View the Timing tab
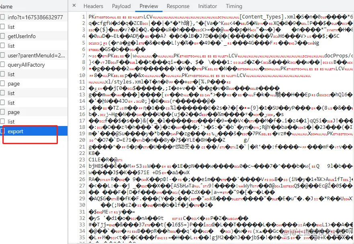Screen dimensions: 354x244 click(x=234, y=6)
